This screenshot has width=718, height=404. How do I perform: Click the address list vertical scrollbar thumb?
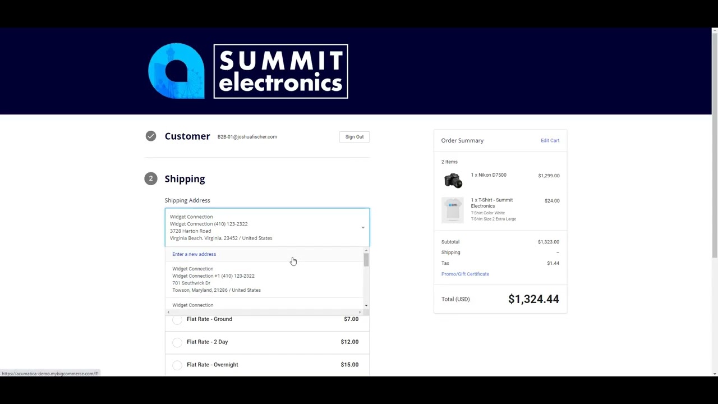(366, 260)
